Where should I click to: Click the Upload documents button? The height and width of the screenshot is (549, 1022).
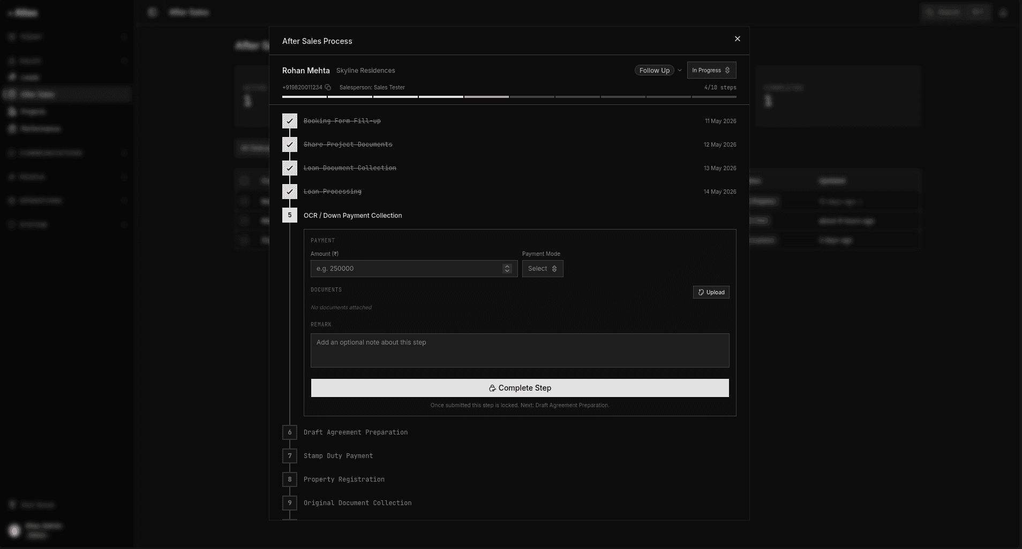[711, 292]
